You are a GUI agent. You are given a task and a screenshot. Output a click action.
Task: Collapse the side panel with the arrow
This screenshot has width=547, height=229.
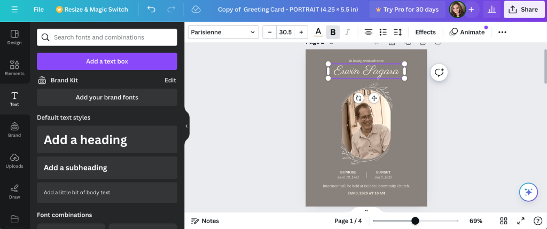[186, 126]
